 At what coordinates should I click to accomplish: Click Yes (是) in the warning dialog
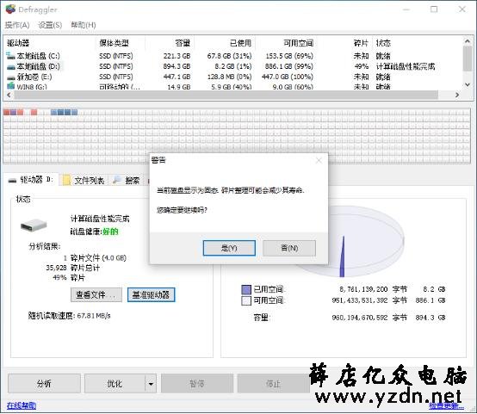point(229,248)
